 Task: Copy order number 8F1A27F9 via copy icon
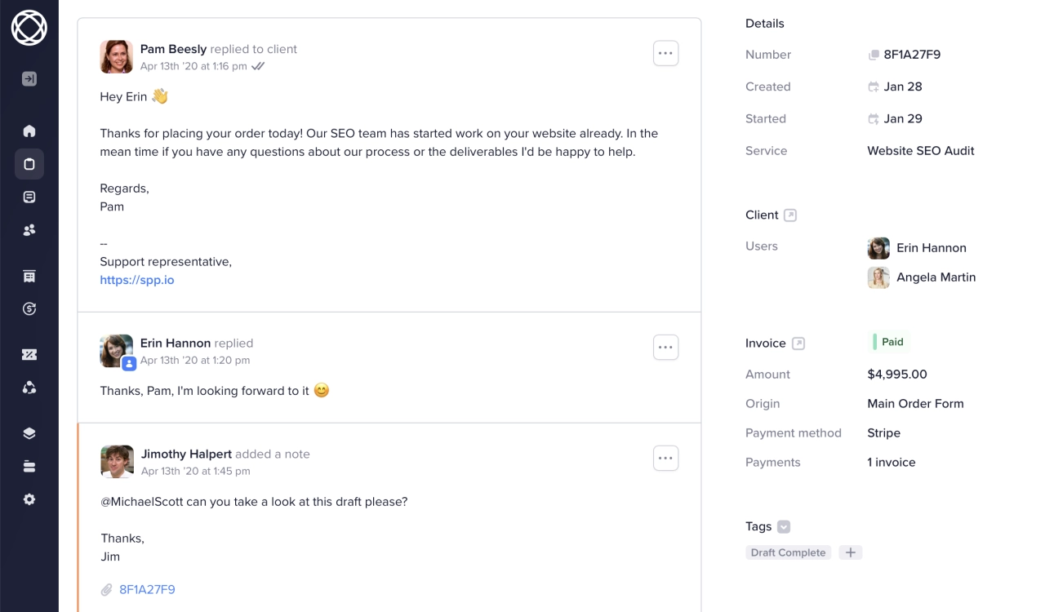[874, 55]
